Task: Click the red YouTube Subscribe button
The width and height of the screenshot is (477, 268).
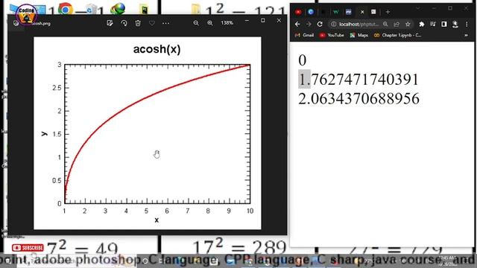Action: click(x=28, y=248)
